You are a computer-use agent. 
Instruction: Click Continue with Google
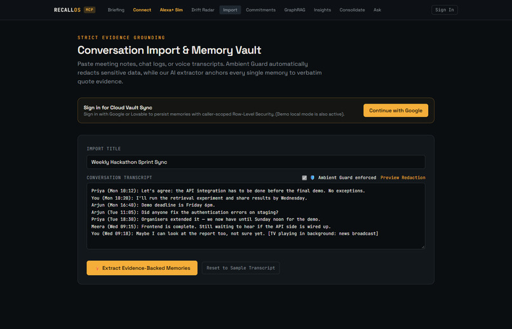point(395,111)
